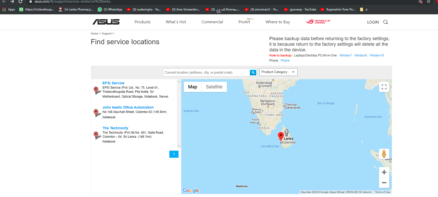Open the amrutvani2 YouTube bookmark
Screen dimensions: 438x197
coord(262,9)
